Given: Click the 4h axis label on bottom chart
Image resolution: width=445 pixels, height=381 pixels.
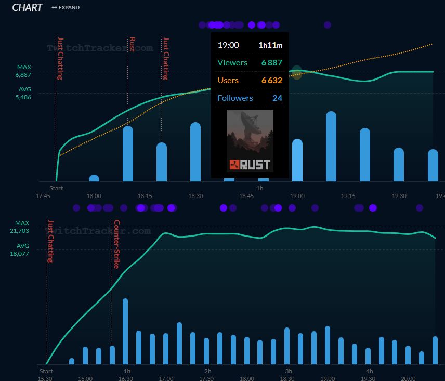Looking at the screenshot, I should [x=369, y=371].
